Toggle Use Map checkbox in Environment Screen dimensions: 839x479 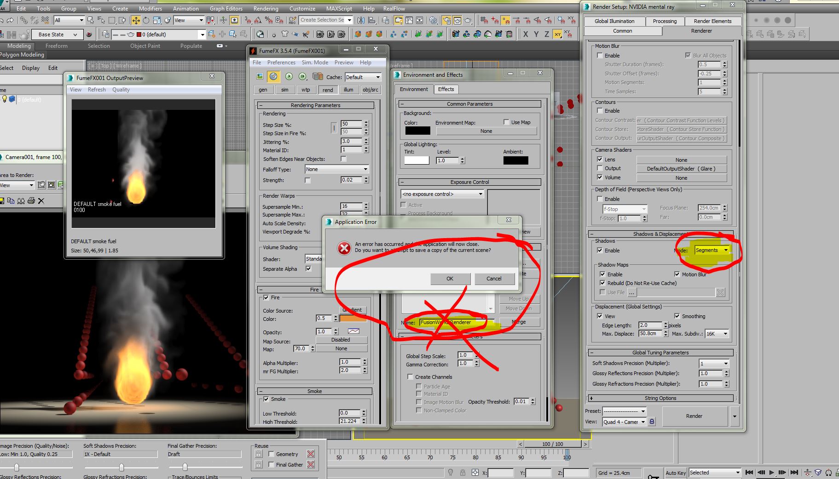(x=506, y=122)
